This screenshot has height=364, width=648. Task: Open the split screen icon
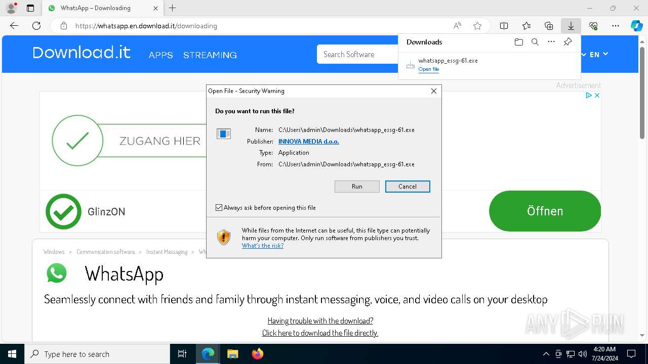[504, 26]
